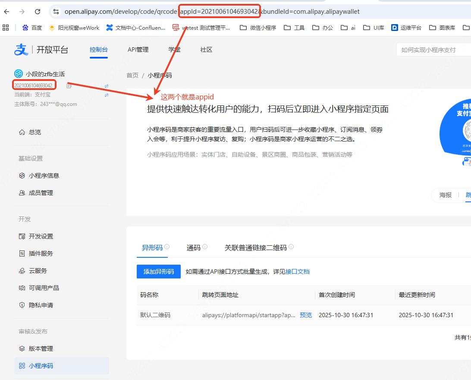The height and width of the screenshot is (380, 471).
Task: Open 版本管理 version management
Action: point(42,348)
